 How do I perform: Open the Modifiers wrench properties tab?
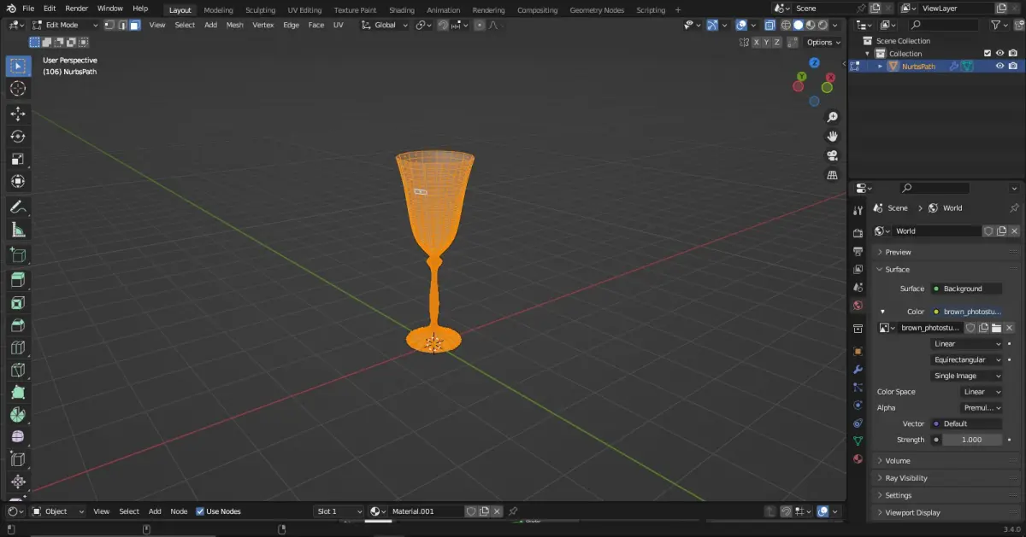tap(858, 369)
